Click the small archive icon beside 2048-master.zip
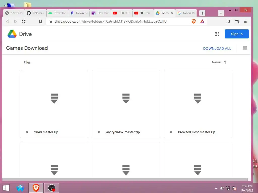This screenshot has width=258, height=193. [x=27, y=132]
